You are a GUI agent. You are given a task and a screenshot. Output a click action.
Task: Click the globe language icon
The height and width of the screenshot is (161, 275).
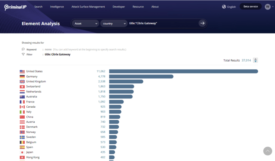click(x=224, y=7)
